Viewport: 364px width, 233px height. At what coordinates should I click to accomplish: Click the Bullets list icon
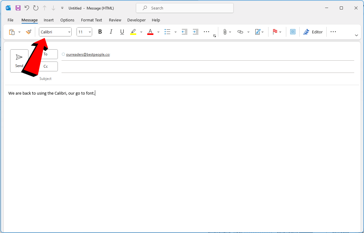[167, 32]
